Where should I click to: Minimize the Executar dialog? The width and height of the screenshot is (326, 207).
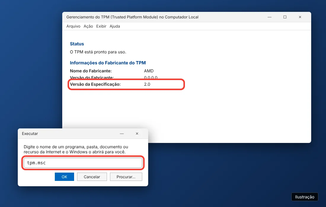coord(122,133)
